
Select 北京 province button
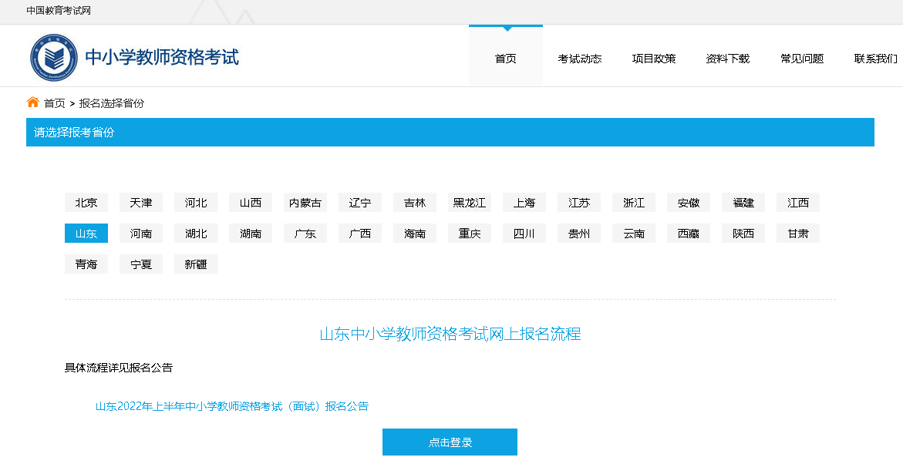(86, 203)
